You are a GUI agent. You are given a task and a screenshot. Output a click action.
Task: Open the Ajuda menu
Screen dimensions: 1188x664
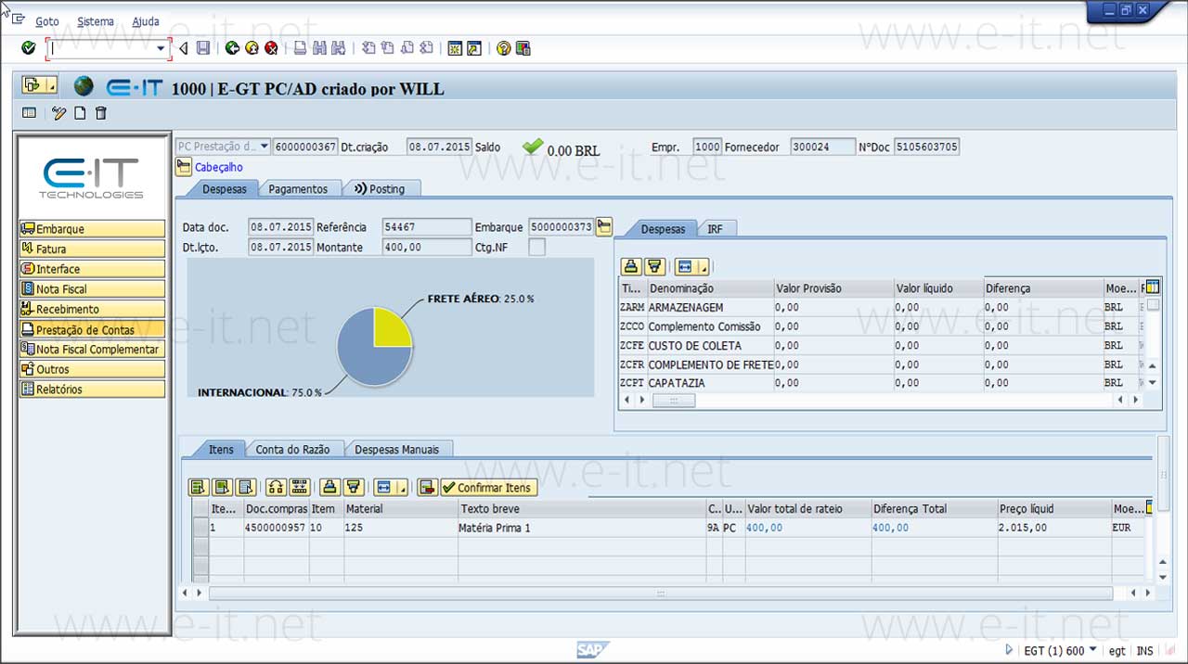pos(146,21)
